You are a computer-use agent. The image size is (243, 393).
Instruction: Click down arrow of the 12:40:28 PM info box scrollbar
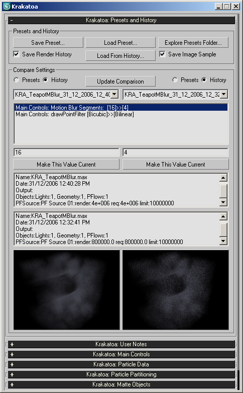[223, 202]
